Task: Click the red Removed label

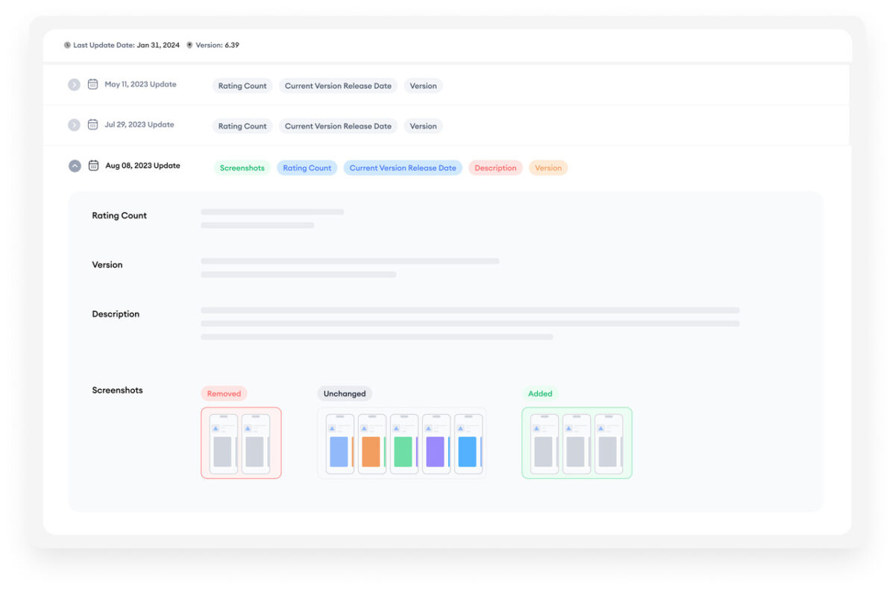Action: point(224,394)
